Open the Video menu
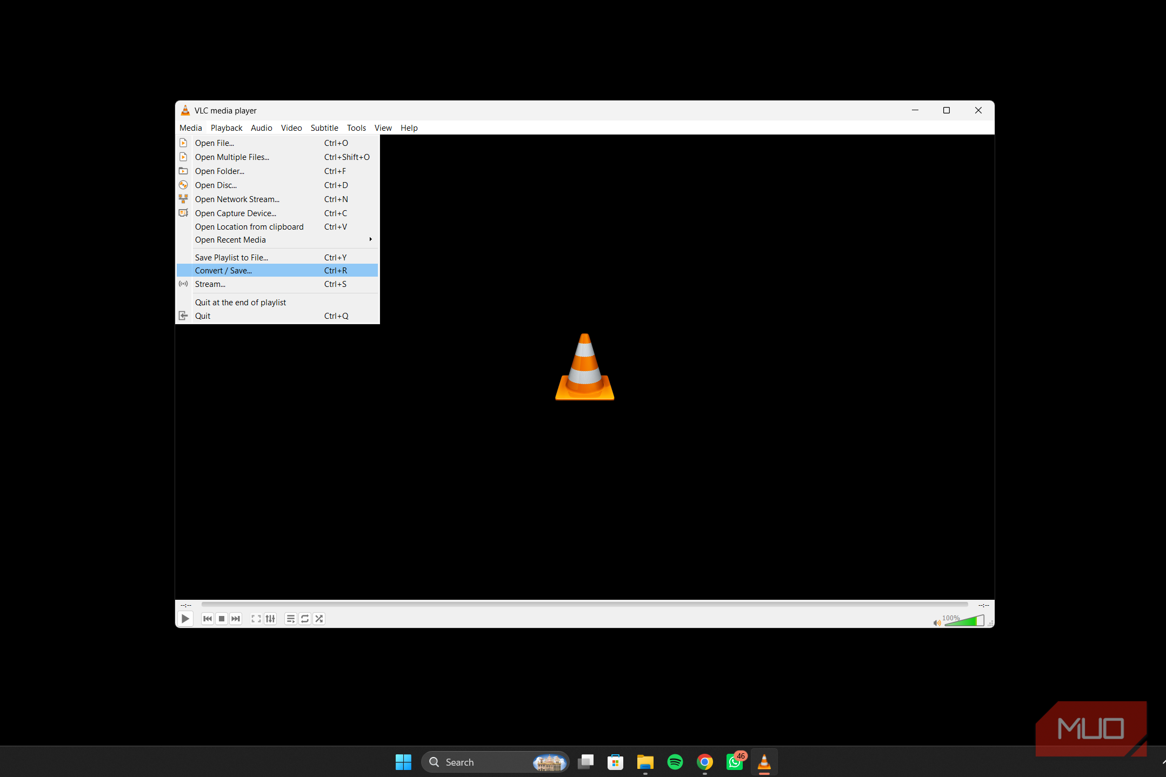 [x=291, y=128]
